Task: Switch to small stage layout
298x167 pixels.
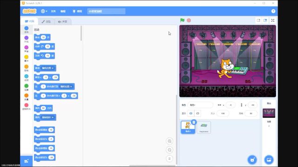Action: pos(258,20)
